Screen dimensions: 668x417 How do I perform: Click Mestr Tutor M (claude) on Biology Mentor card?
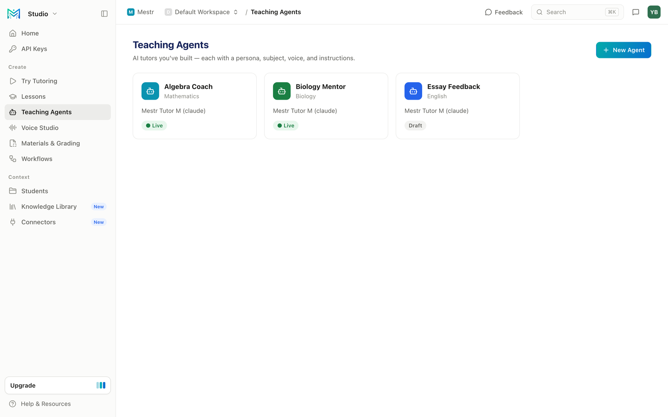[305, 111]
